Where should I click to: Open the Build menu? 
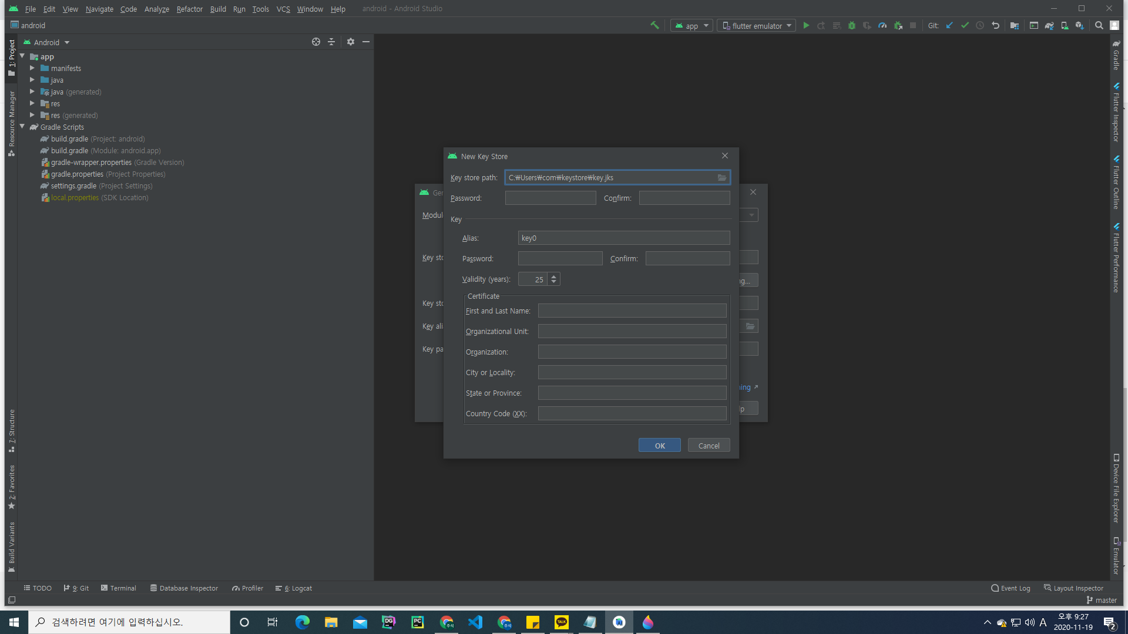[218, 9]
